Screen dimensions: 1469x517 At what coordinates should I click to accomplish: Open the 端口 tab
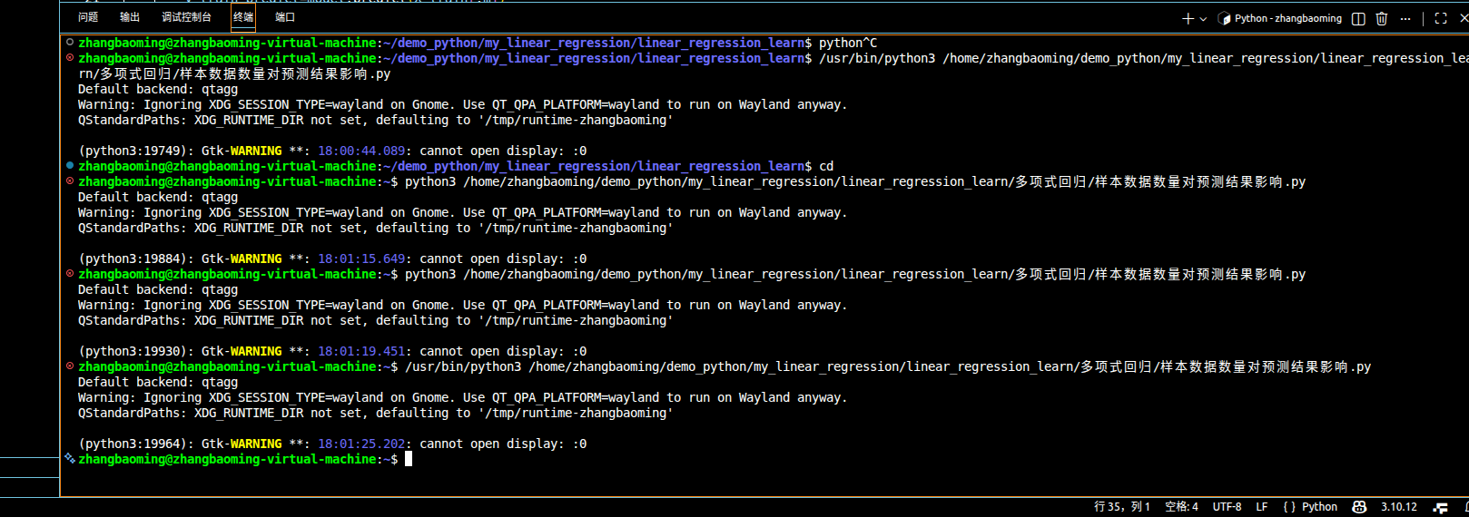285,17
